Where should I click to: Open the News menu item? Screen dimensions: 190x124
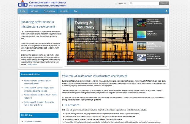[76, 11]
